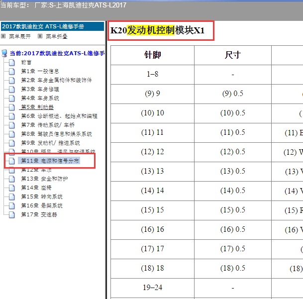Click the pin cell (12) 12
This screenshot has height=299, width=303.
[x=152, y=152]
